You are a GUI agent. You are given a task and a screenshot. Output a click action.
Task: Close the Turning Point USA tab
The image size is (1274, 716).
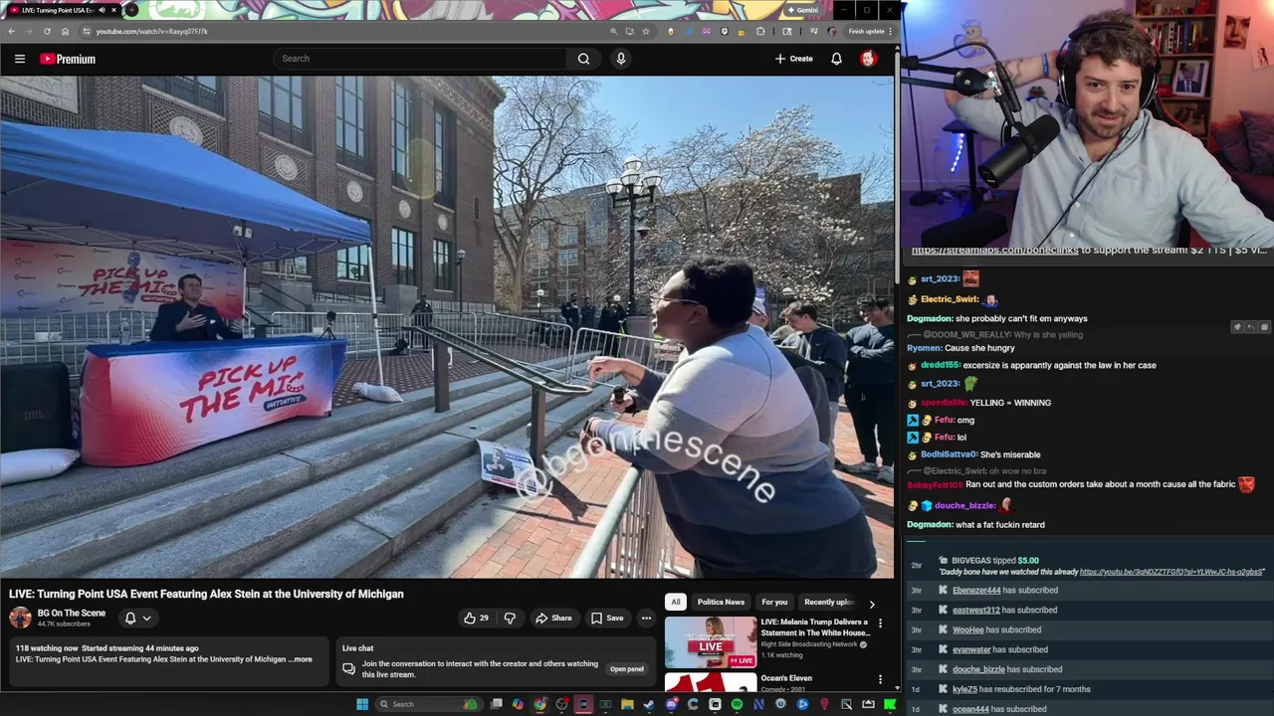[113, 10]
